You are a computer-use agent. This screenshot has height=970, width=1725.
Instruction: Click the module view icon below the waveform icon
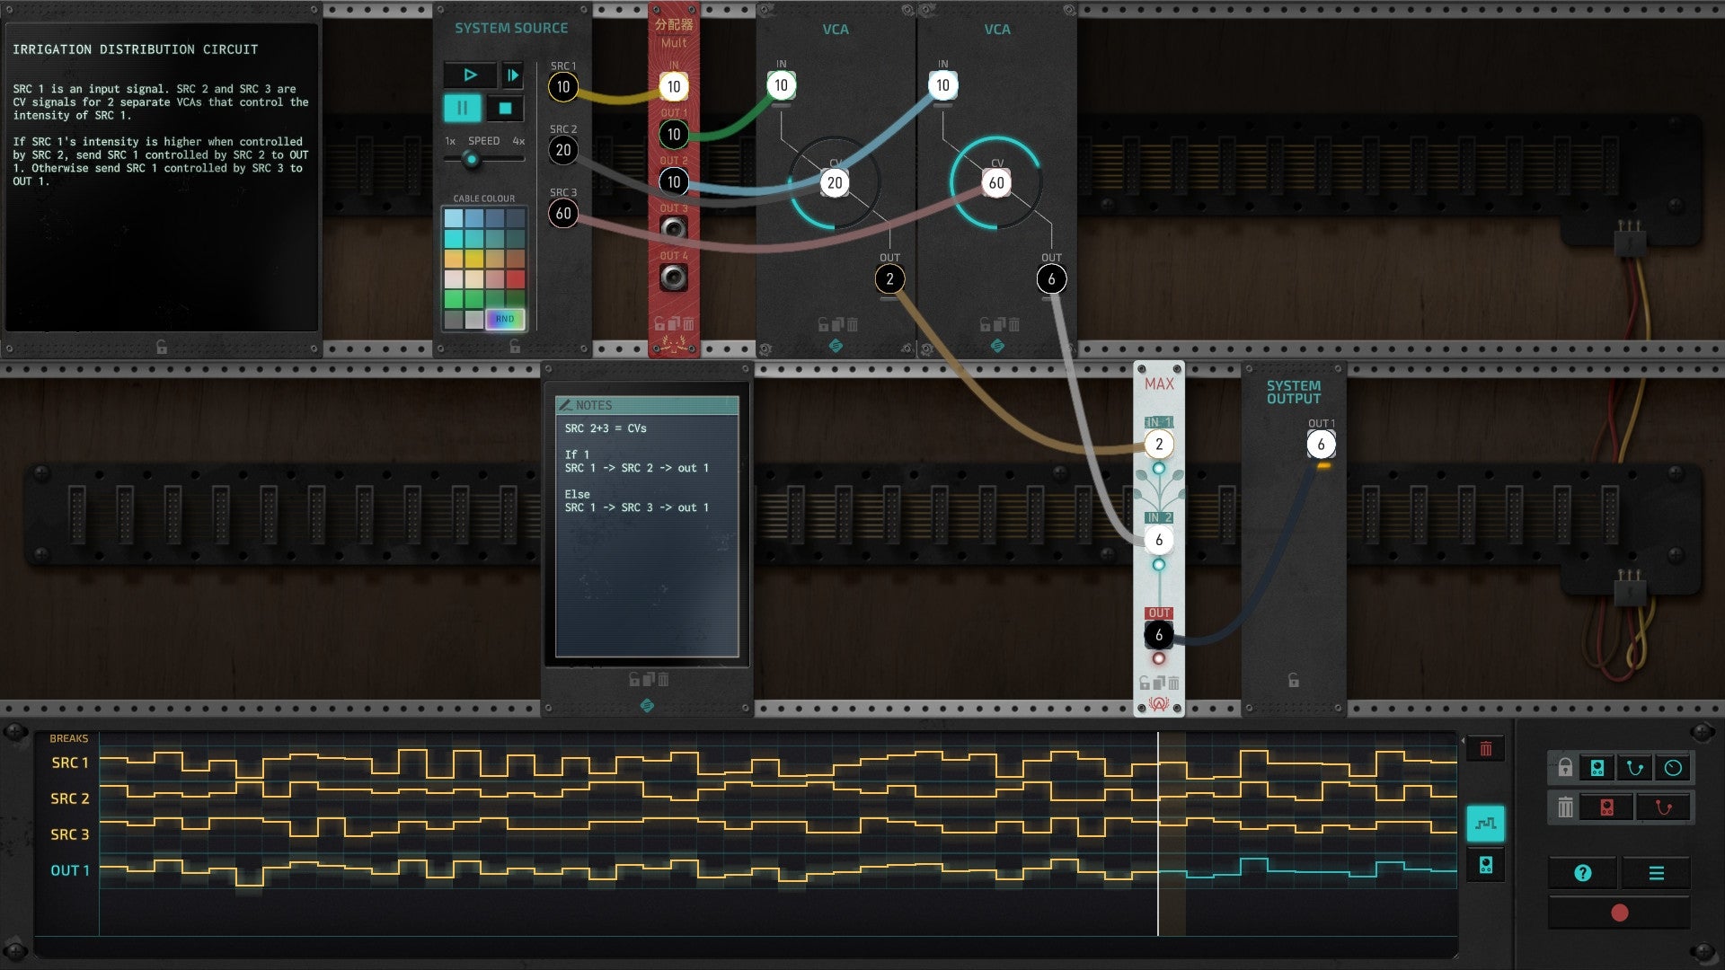click(x=1487, y=861)
